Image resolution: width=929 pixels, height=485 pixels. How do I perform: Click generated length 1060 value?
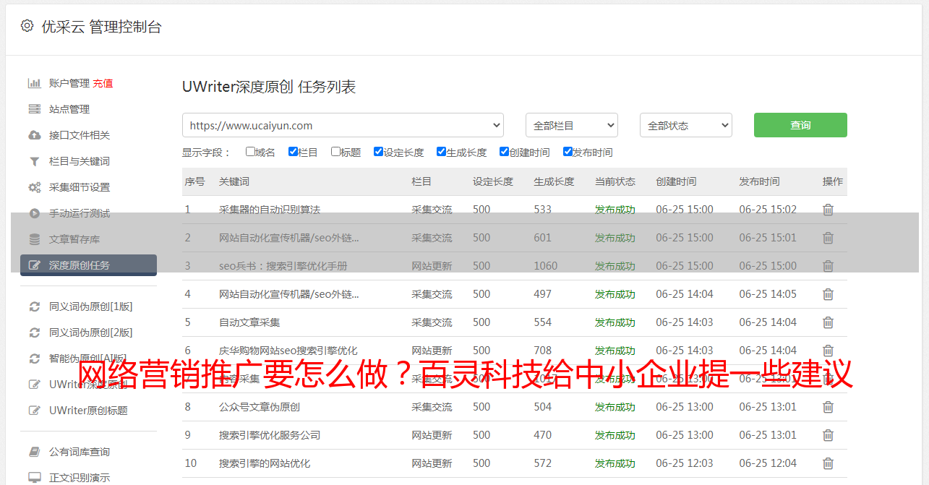[546, 266]
